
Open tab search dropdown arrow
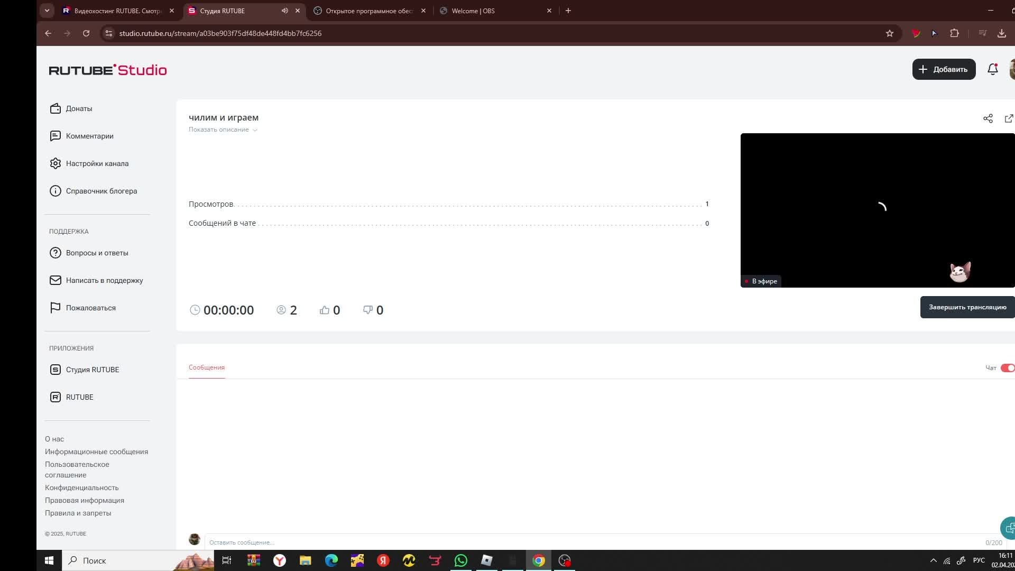click(47, 11)
